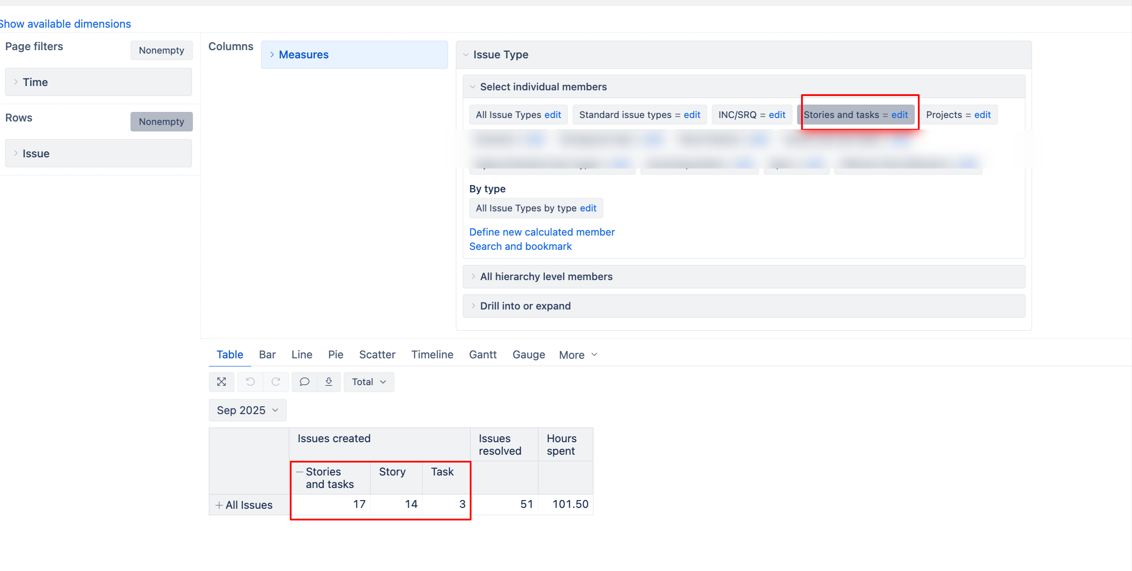Click the Issues resolved column header
Viewport: 1132px width, 571px height.
[500, 444]
